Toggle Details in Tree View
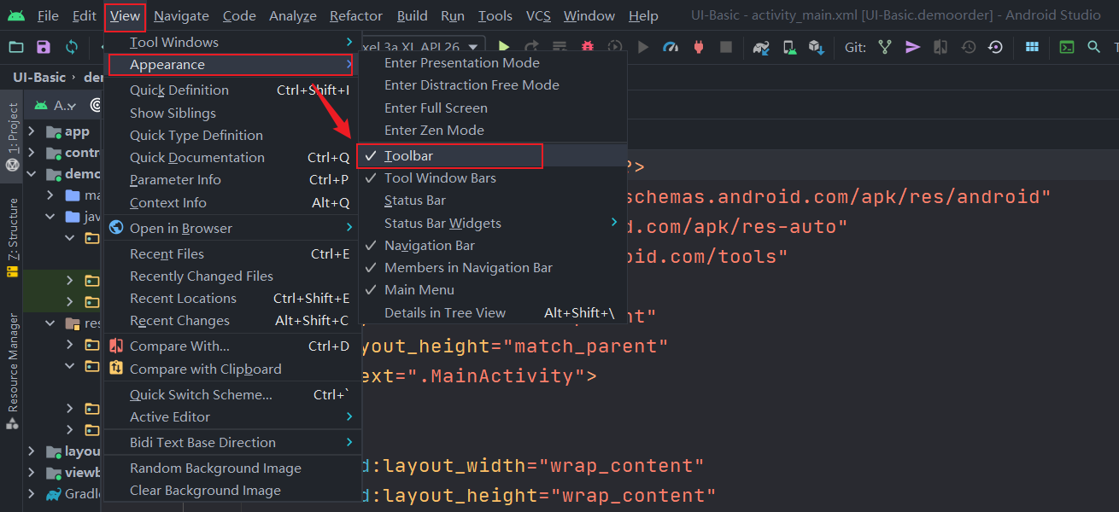The width and height of the screenshot is (1119, 512). (492, 312)
